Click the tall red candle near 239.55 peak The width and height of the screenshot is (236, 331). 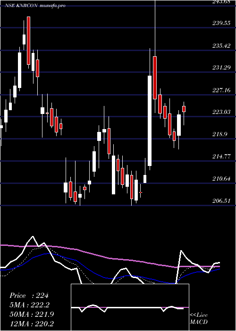click(28, 40)
